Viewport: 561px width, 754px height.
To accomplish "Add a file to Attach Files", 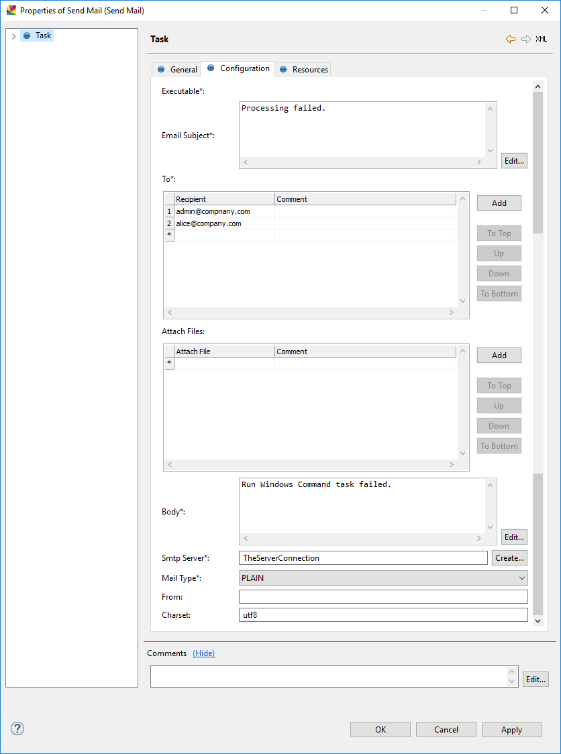I will coord(499,356).
